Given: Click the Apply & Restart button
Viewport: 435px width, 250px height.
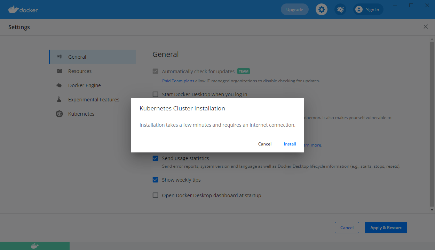Looking at the screenshot, I should [x=386, y=227].
